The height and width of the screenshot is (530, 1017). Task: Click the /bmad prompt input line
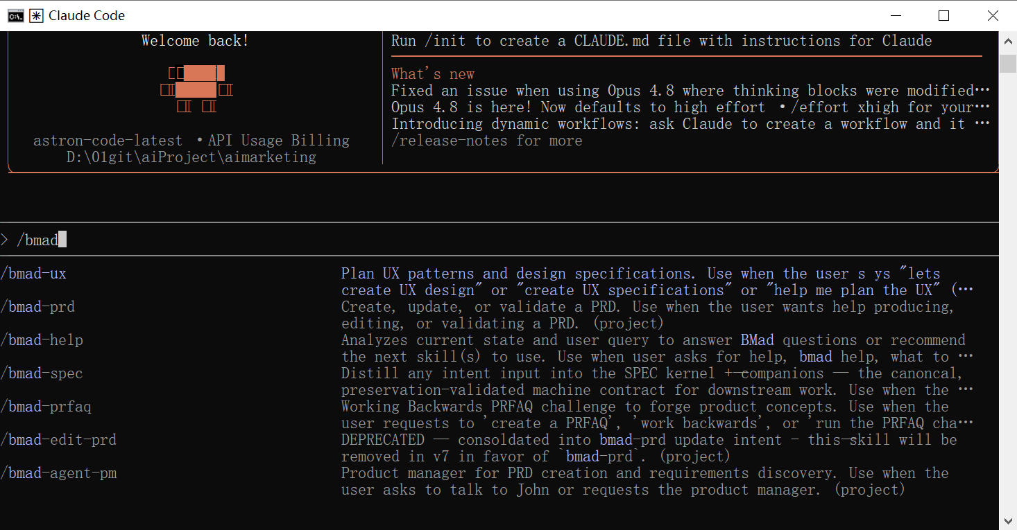coord(499,240)
